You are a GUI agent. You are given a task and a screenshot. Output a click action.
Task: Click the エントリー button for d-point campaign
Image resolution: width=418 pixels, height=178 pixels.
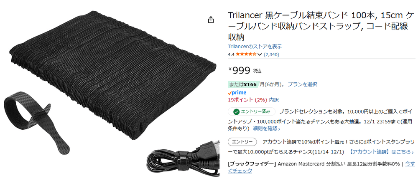coord(242,142)
